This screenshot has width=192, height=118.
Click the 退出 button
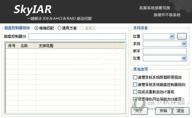click(x=181, y=111)
